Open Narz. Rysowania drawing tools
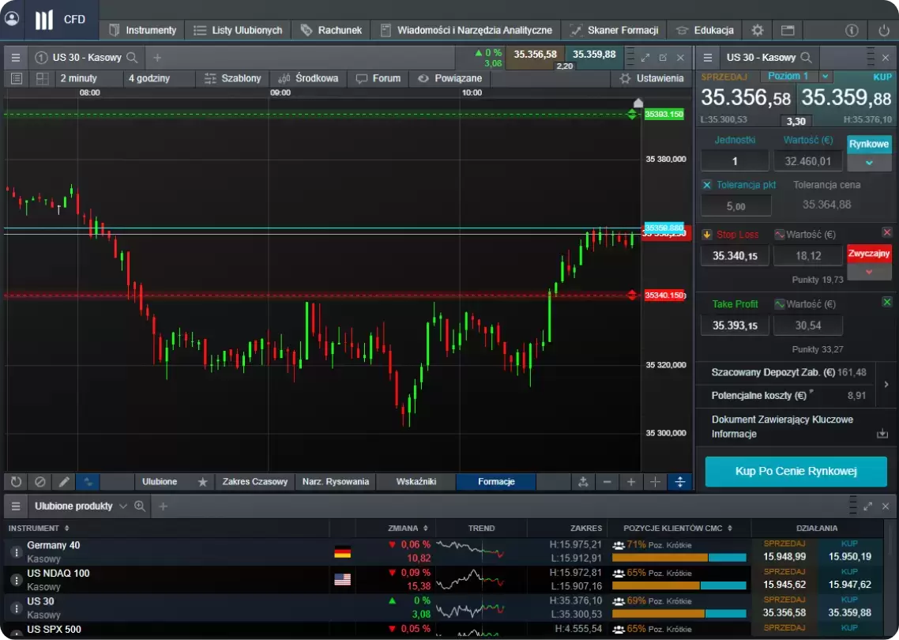This screenshot has height=640, width=899. [336, 482]
